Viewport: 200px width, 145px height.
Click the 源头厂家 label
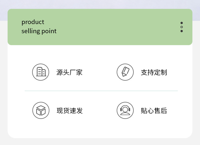(x=69, y=72)
